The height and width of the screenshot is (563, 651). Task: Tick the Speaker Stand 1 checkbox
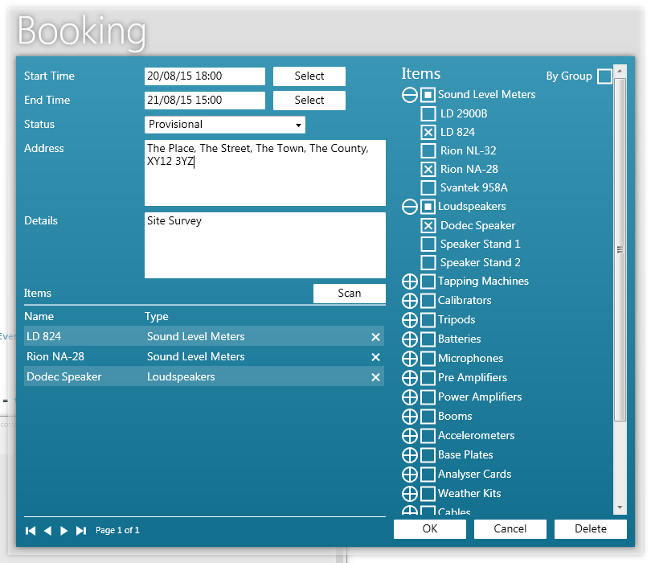[428, 245]
